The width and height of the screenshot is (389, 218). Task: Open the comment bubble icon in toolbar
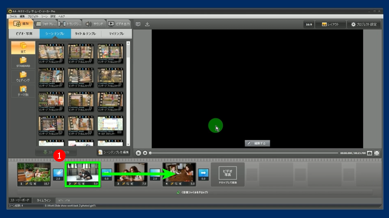pos(138,24)
